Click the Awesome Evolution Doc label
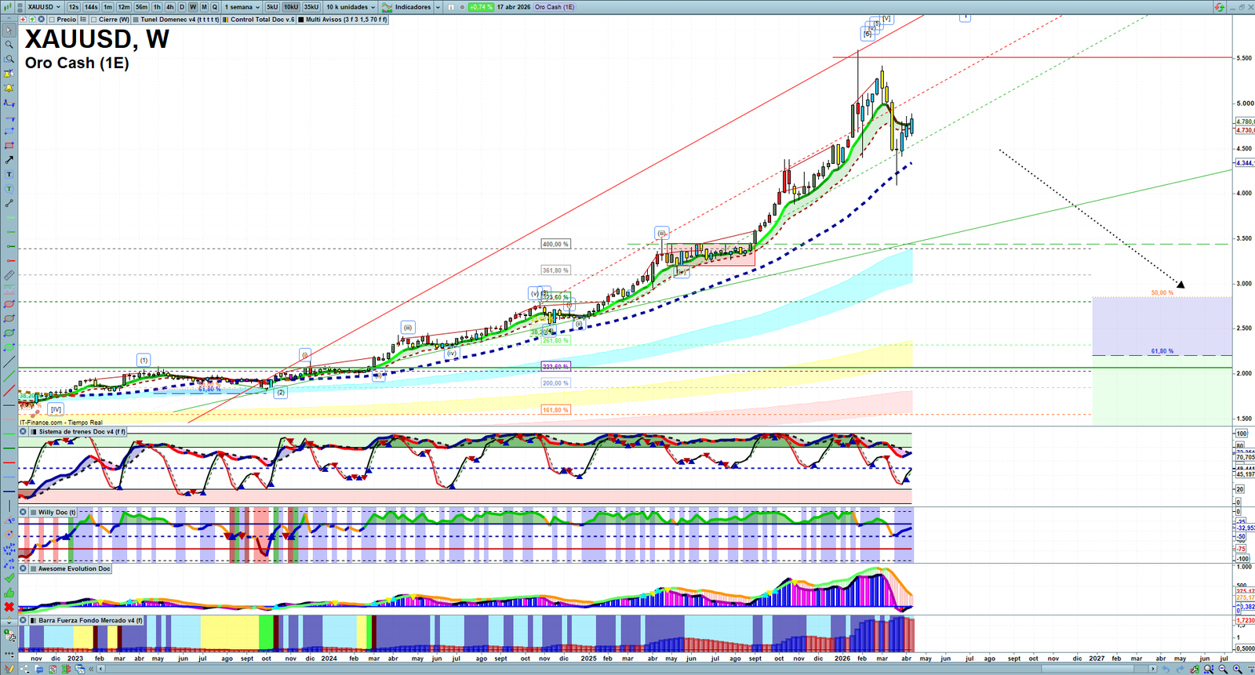 [75, 569]
